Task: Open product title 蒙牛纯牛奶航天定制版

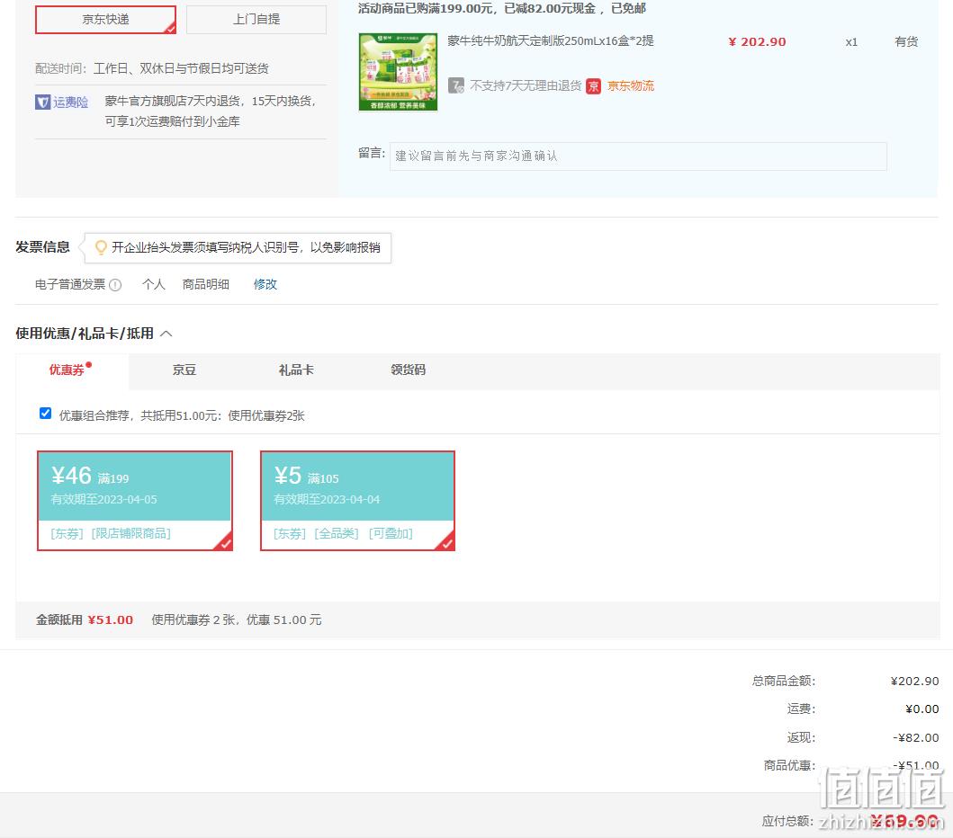Action: 551,40
